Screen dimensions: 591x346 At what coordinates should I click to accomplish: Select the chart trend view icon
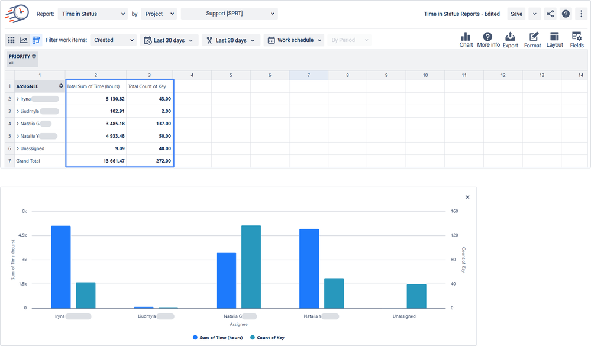click(23, 40)
